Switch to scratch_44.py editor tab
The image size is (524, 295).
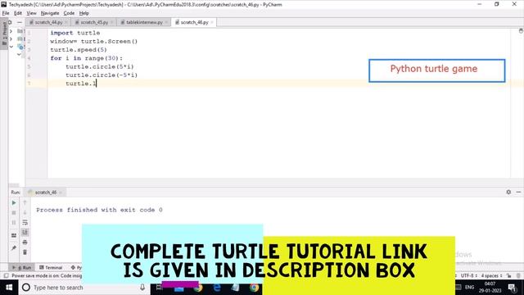coord(47,22)
